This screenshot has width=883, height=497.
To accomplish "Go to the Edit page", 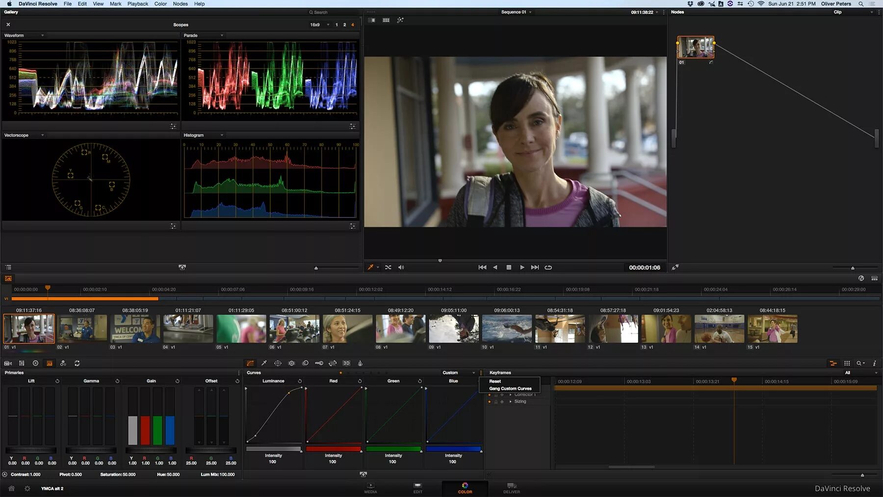I will (x=417, y=488).
